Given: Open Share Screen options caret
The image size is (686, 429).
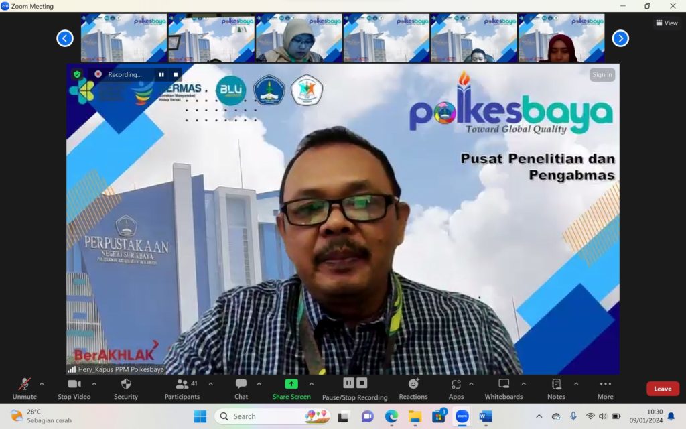Looking at the screenshot, I should [x=312, y=384].
